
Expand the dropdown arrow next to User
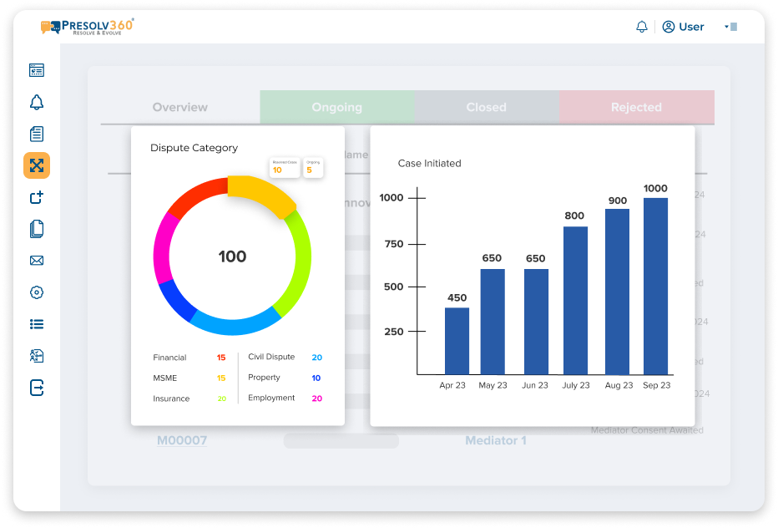click(x=727, y=27)
